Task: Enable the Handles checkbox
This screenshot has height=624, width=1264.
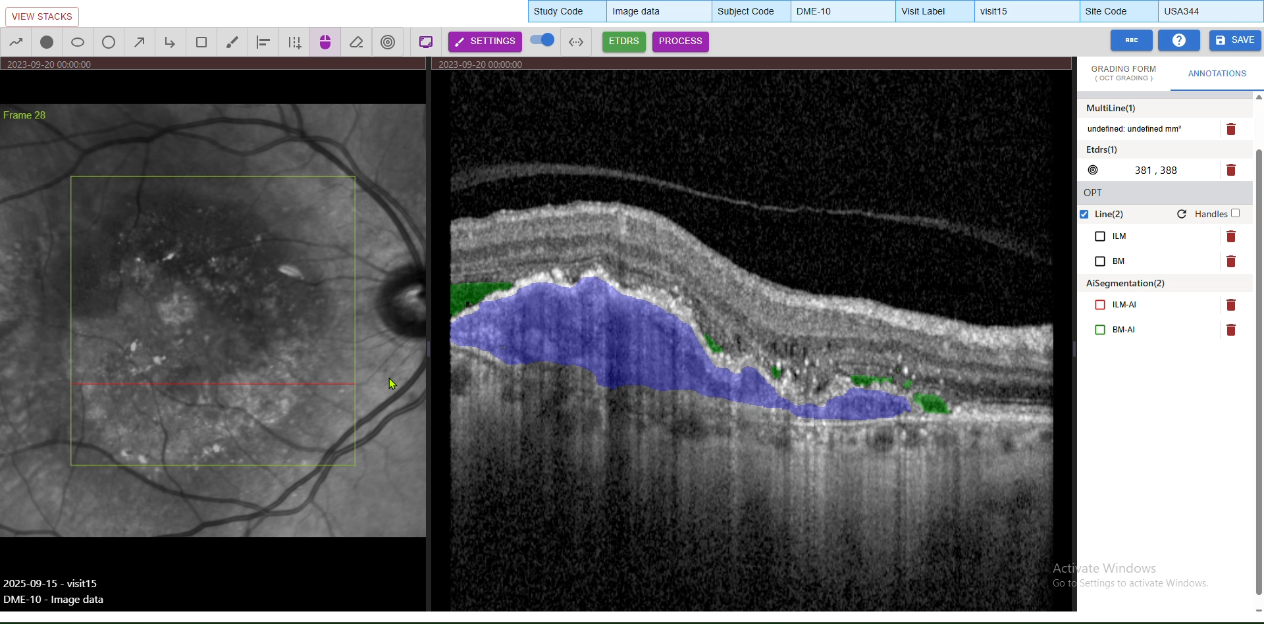Action: (x=1236, y=213)
